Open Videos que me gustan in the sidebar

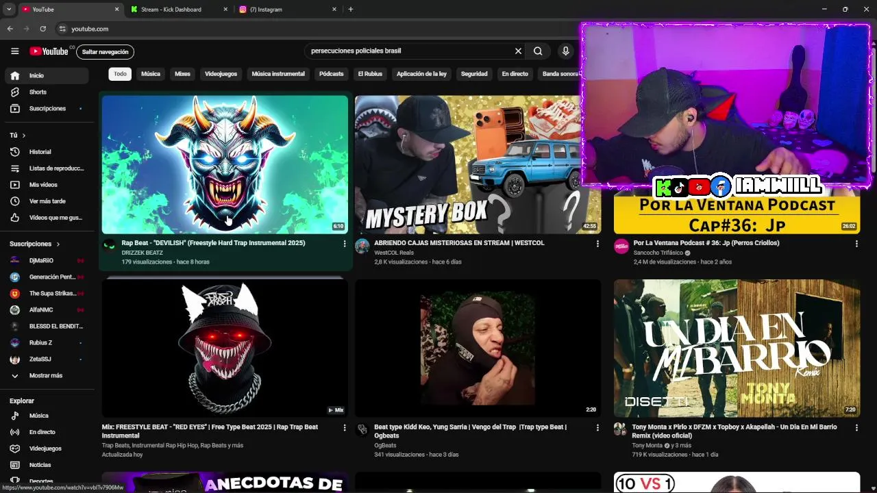click(47, 218)
